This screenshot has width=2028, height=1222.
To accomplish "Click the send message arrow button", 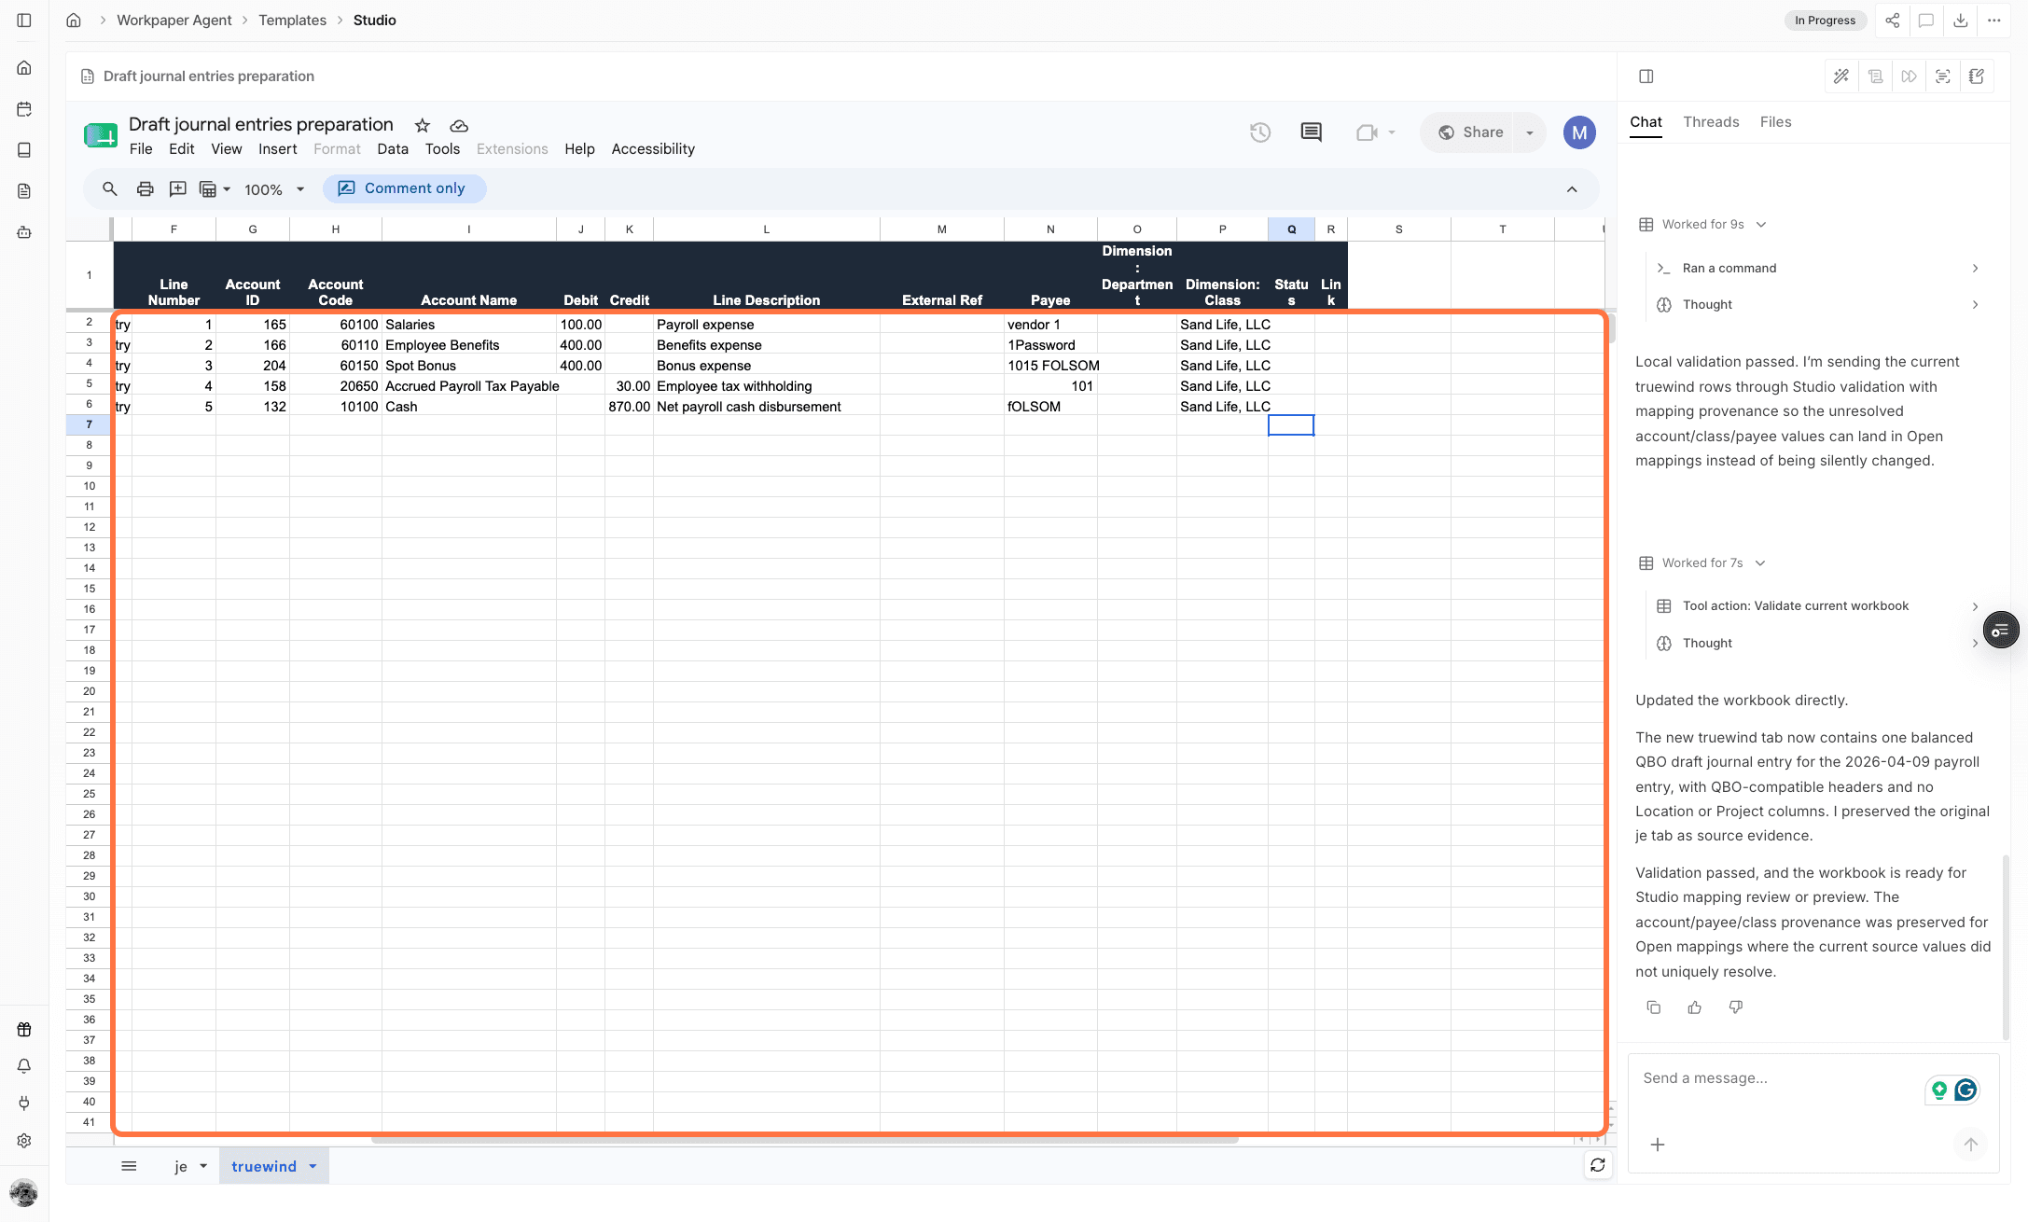I will click(x=1970, y=1145).
